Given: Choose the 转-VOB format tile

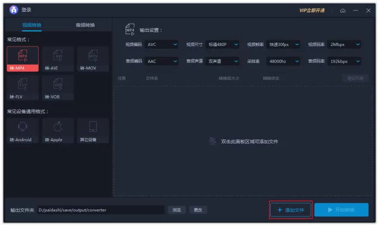Looking at the screenshot, I should (58, 88).
